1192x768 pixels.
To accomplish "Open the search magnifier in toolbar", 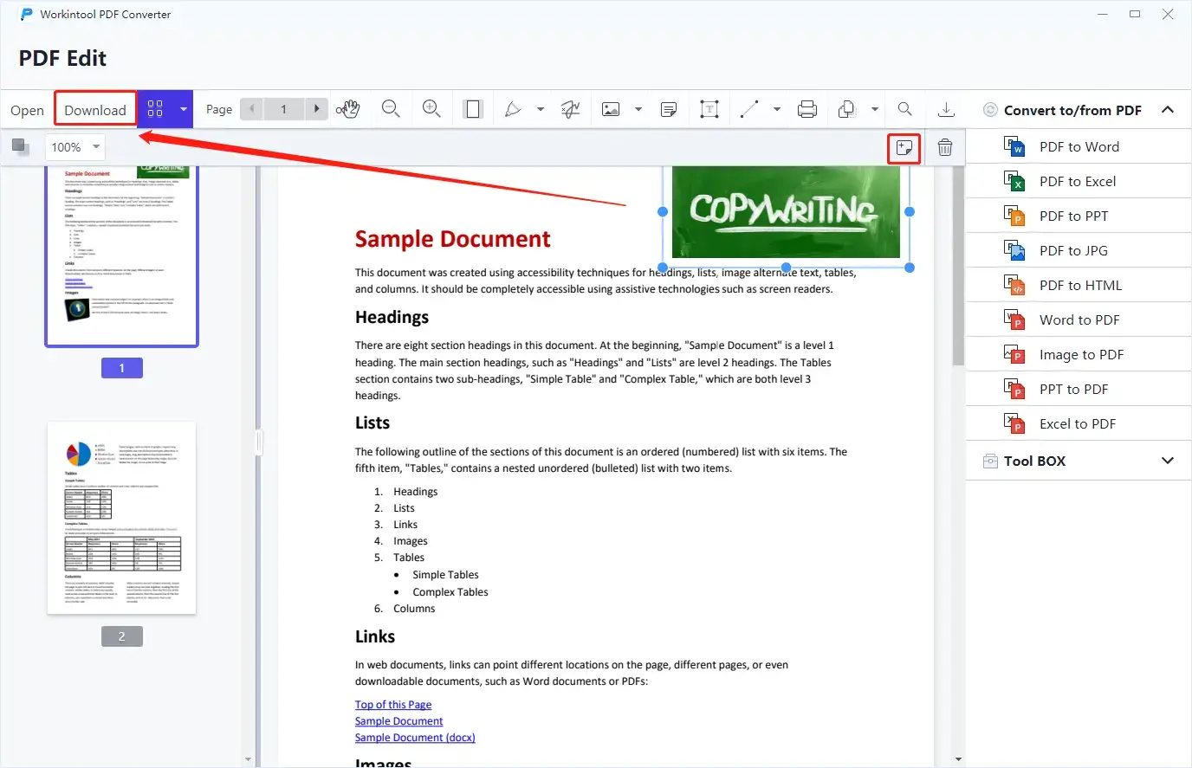I will [x=904, y=109].
